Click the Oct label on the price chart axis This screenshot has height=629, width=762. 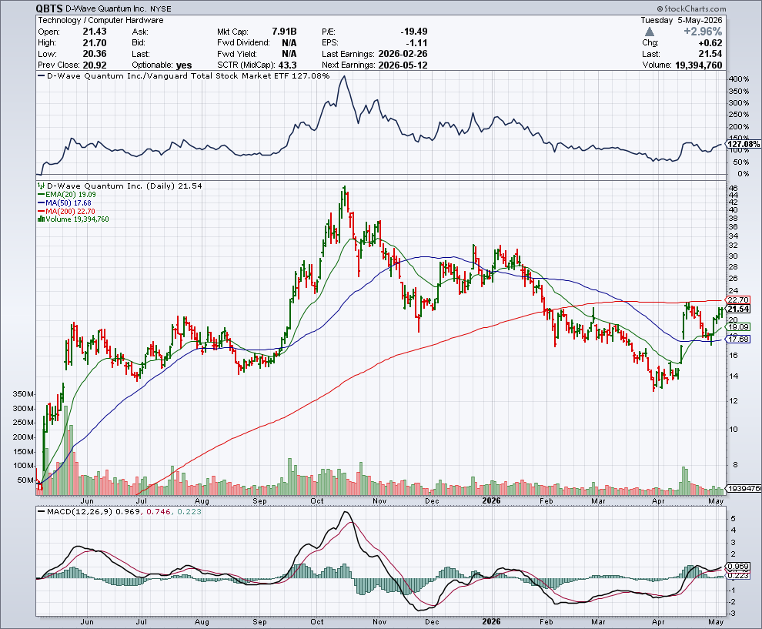[317, 500]
